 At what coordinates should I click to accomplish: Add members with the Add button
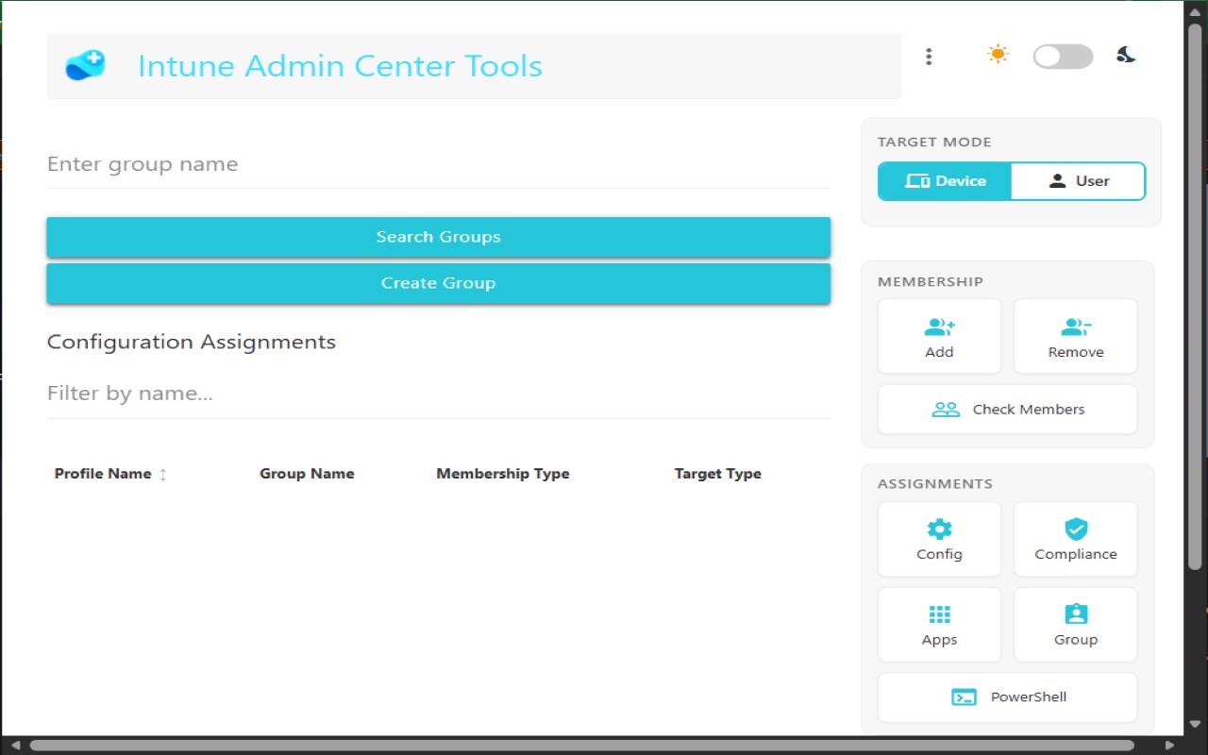939,337
